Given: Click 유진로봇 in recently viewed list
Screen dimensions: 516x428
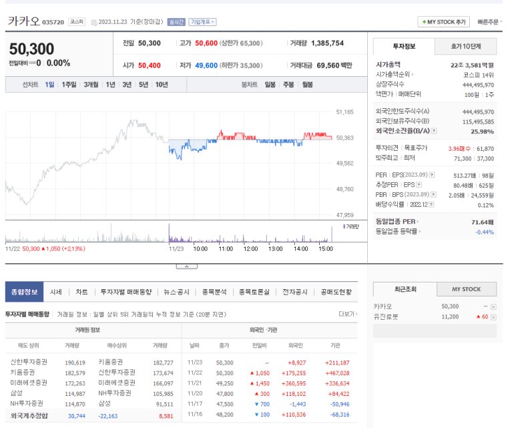Looking at the screenshot, I should (386, 316).
